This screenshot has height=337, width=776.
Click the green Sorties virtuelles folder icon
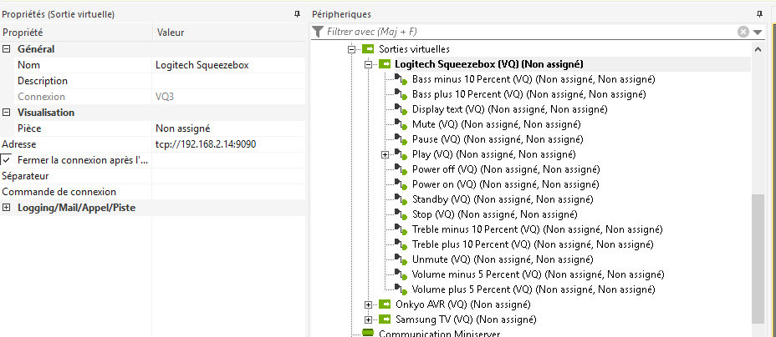[x=368, y=49]
